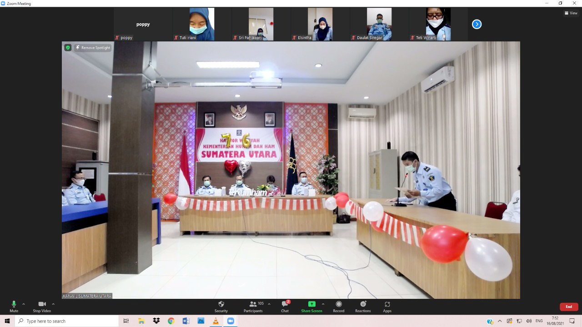Open the Security shield icon
The height and width of the screenshot is (327, 582).
click(x=221, y=307)
